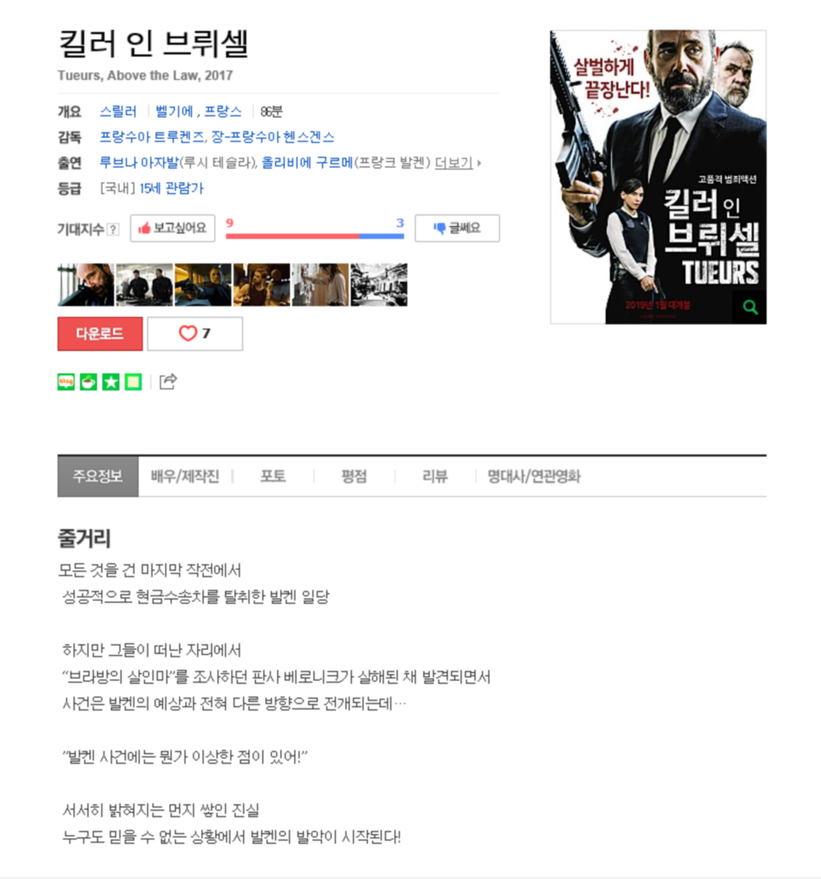Open the share arrow icon
The image size is (821, 879).
[x=168, y=382]
